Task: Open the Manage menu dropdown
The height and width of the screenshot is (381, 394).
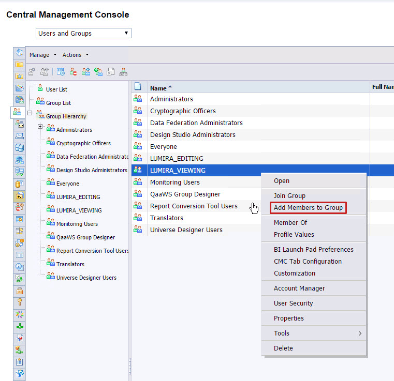Action: (x=42, y=55)
